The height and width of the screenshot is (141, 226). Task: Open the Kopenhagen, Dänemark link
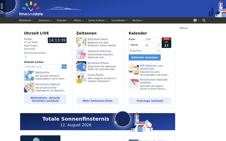[31, 47]
